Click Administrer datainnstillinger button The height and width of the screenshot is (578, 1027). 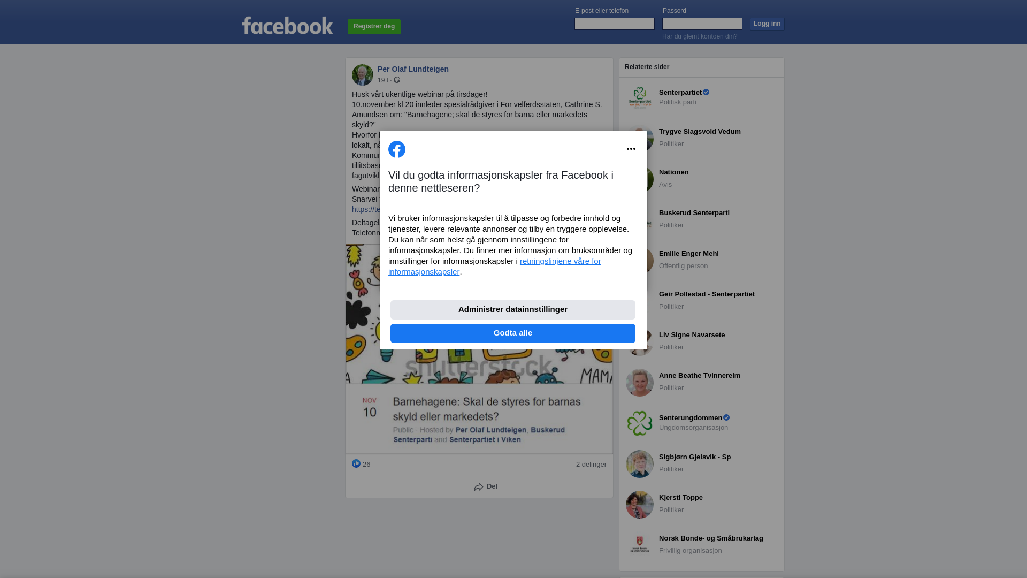pyautogui.click(x=513, y=310)
